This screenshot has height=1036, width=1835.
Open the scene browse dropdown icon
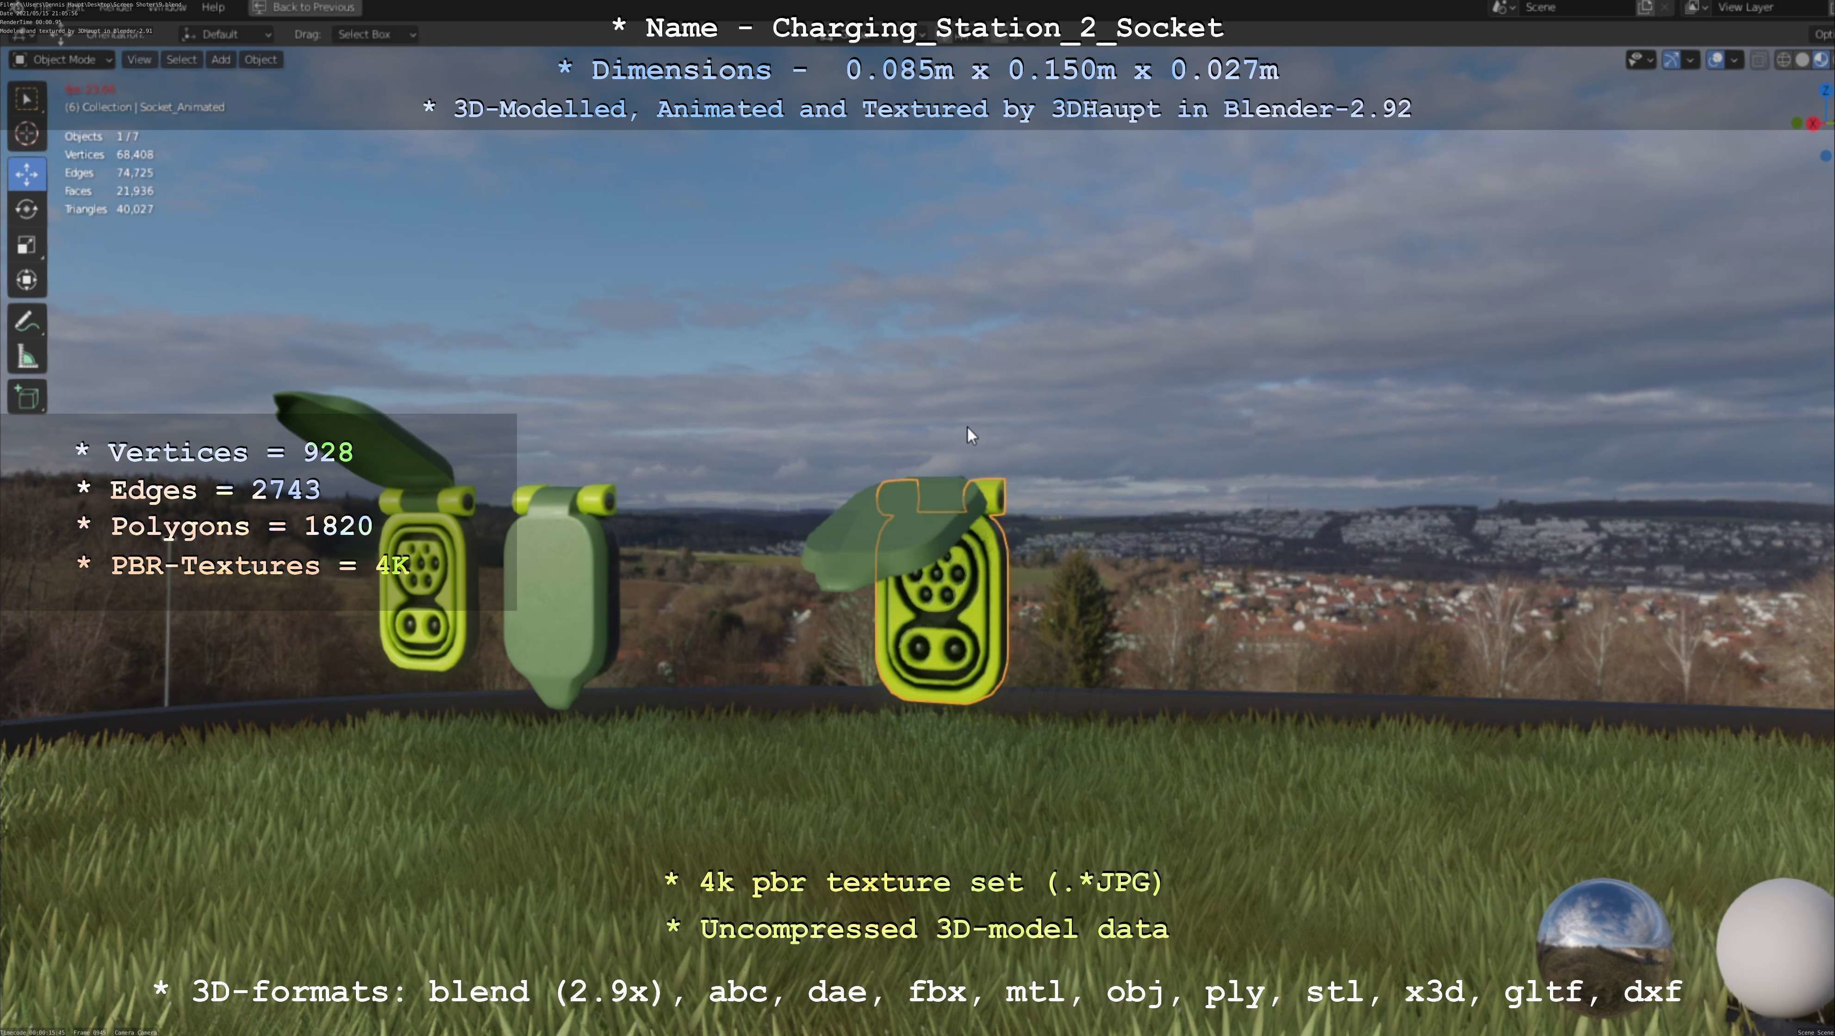pos(1503,7)
